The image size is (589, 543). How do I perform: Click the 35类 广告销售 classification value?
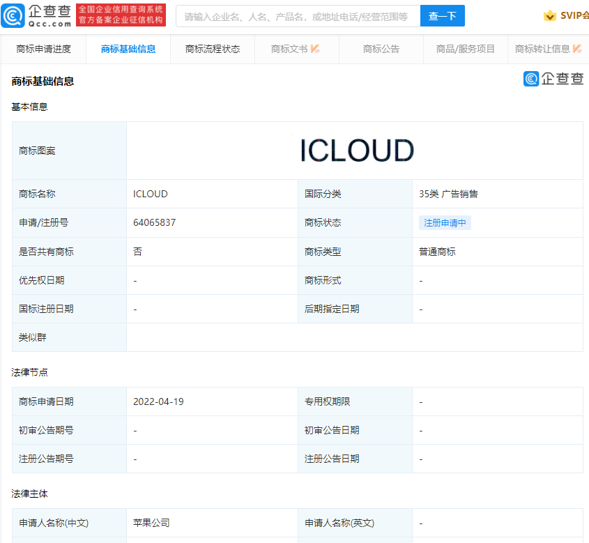[x=448, y=194]
